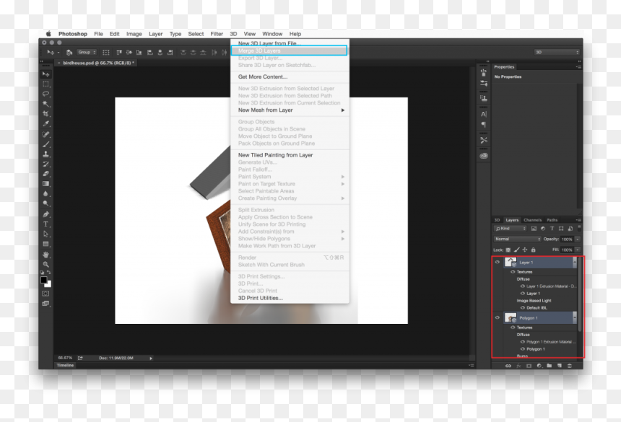
Task: Filter layers by type (T) icon
Action: point(552,229)
